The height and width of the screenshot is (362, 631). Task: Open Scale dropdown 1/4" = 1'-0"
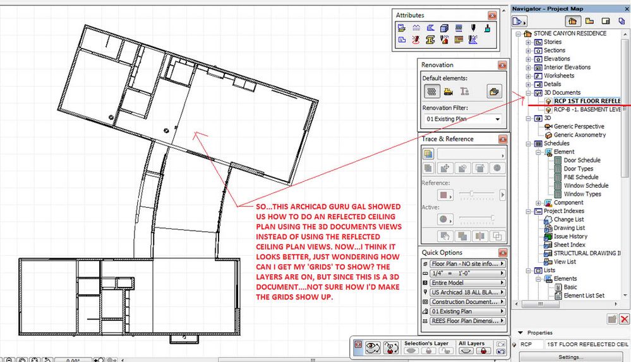click(467, 273)
